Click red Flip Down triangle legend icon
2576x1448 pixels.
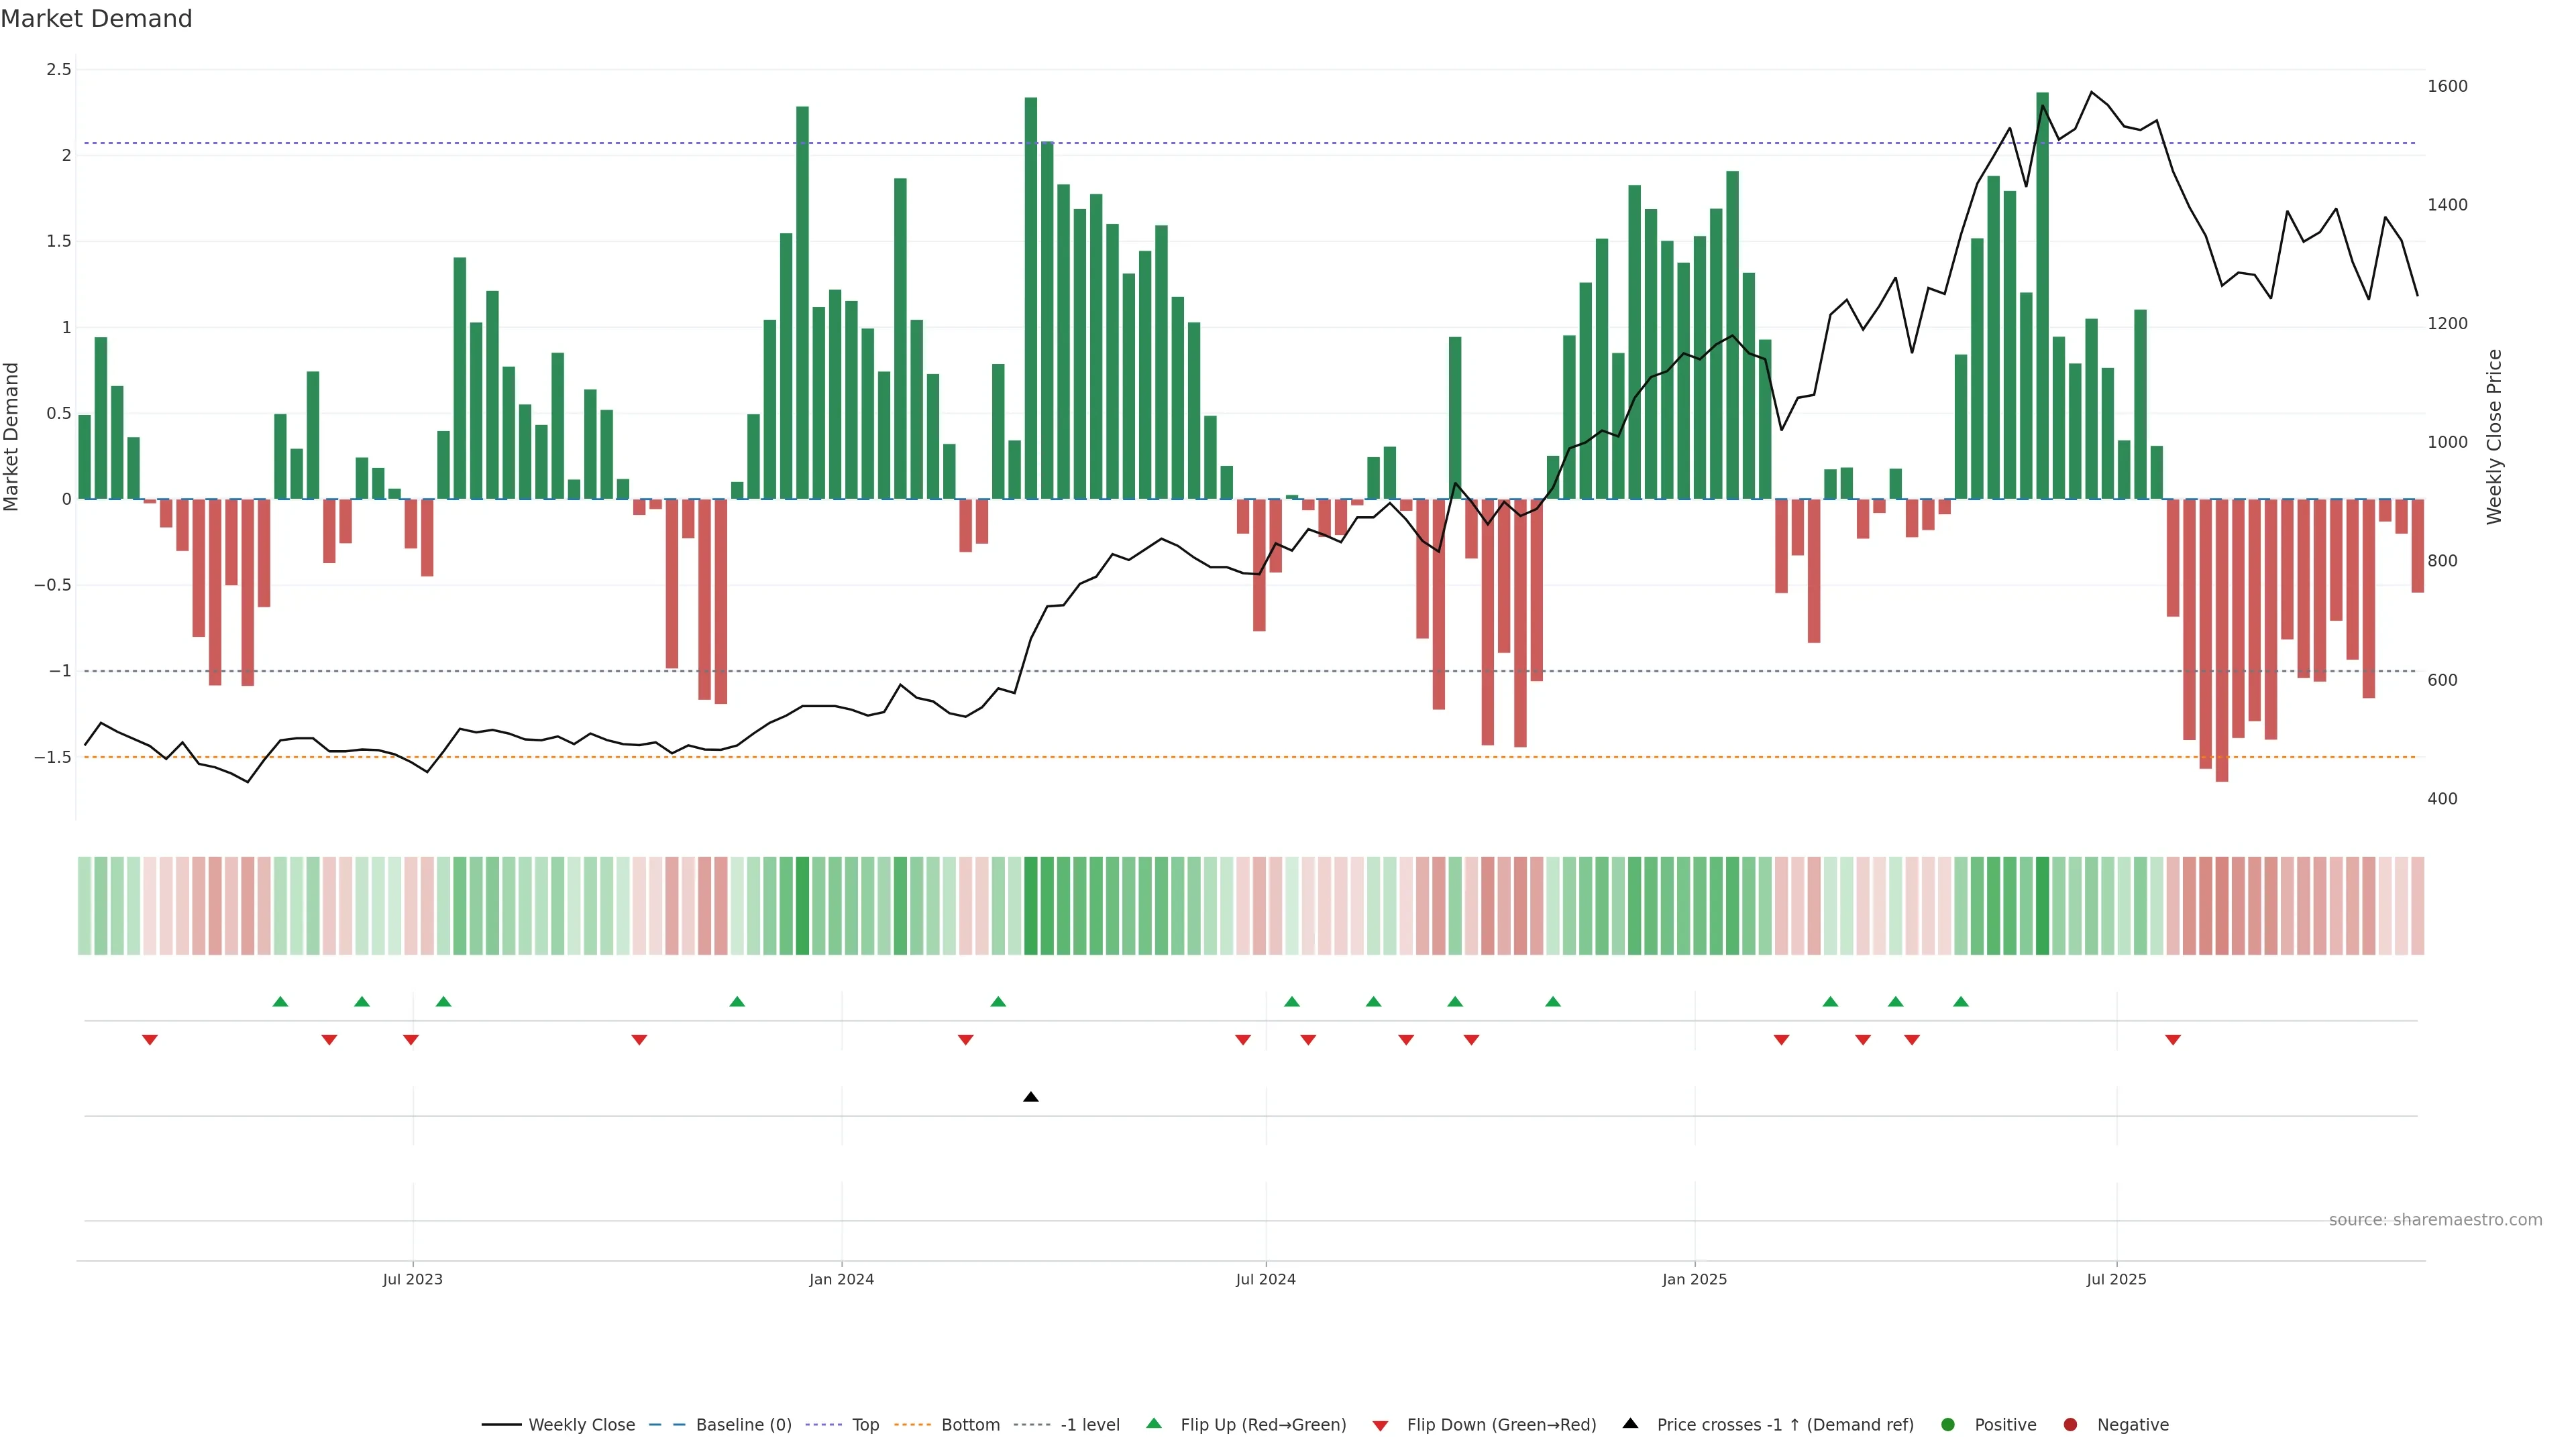(x=1380, y=1425)
